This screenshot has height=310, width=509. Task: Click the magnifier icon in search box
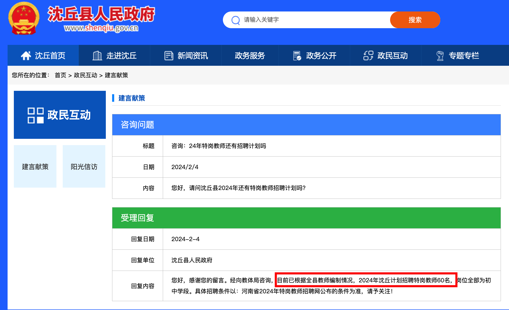[x=235, y=20]
